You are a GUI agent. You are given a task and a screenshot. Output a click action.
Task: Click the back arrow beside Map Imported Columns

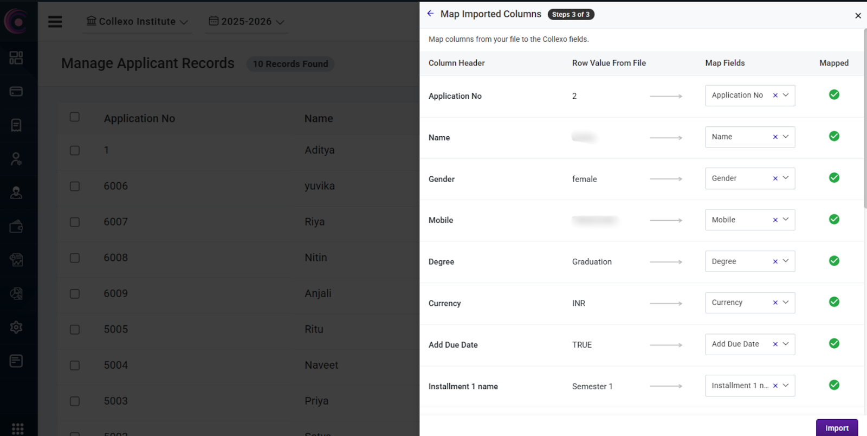(x=430, y=14)
